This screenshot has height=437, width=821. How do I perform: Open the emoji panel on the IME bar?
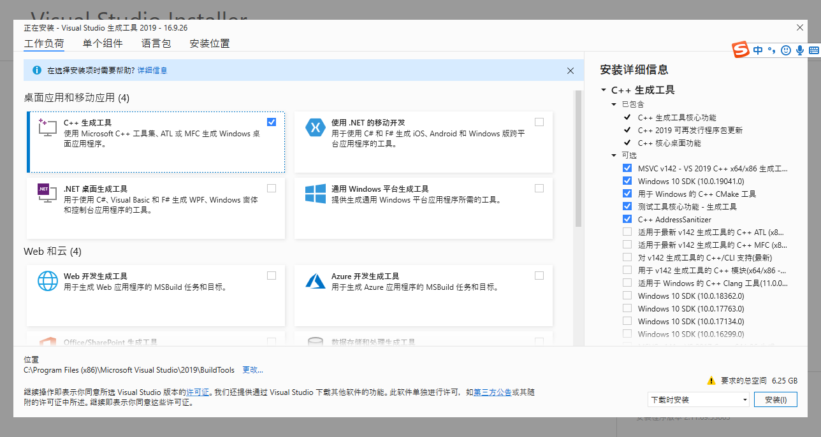tap(786, 50)
